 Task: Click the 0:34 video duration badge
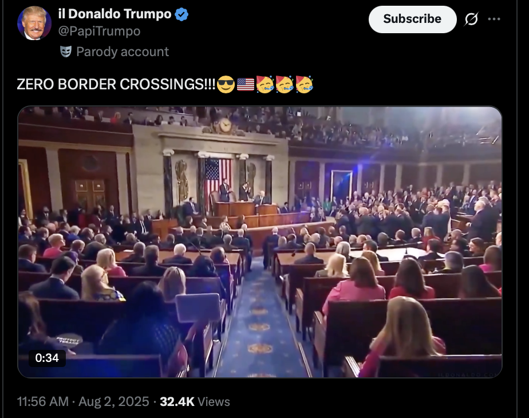[x=47, y=358]
